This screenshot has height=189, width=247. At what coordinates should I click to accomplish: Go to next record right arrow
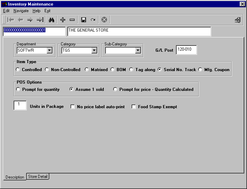(30, 20)
